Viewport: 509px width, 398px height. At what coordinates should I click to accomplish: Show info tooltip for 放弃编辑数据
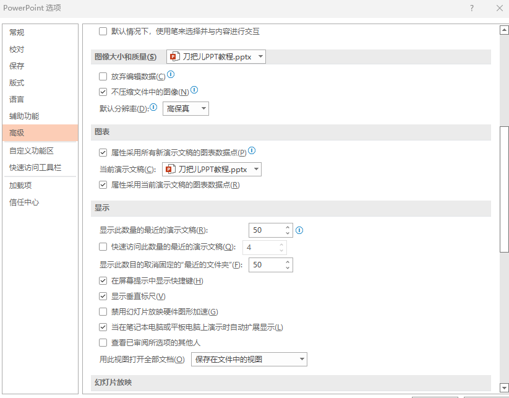[x=171, y=74]
